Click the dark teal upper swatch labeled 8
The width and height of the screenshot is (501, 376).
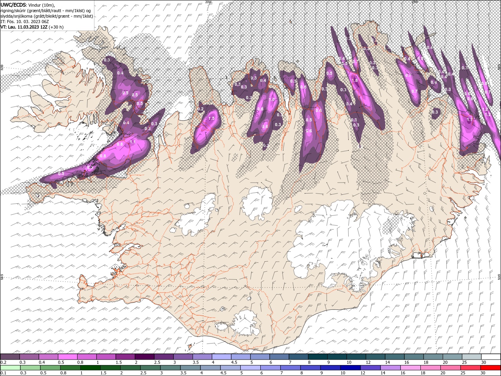point(317,357)
